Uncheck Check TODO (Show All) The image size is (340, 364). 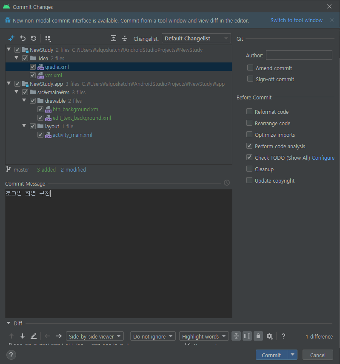point(249,157)
